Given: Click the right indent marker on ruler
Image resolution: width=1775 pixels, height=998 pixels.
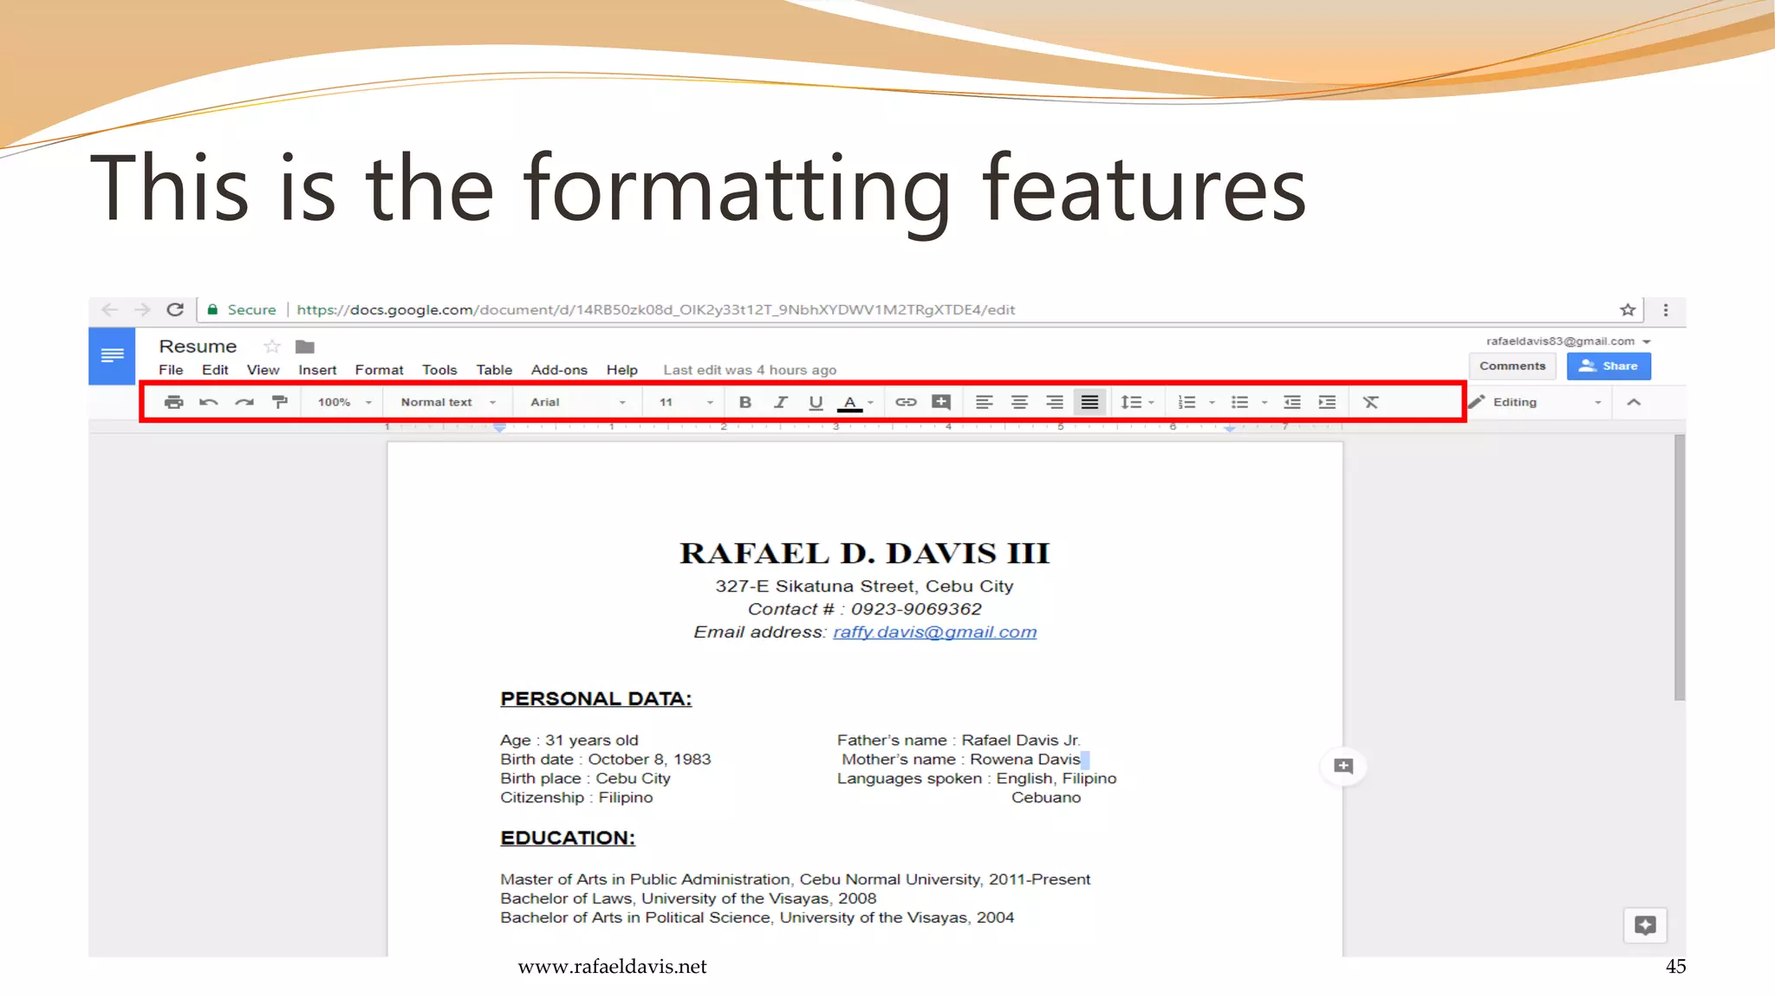Looking at the screenshot, I should pos(1230,427).
